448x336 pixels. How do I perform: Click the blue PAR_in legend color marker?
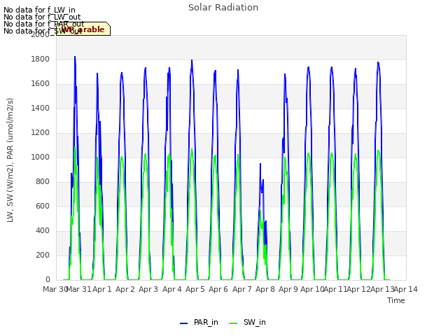(183, 323)
